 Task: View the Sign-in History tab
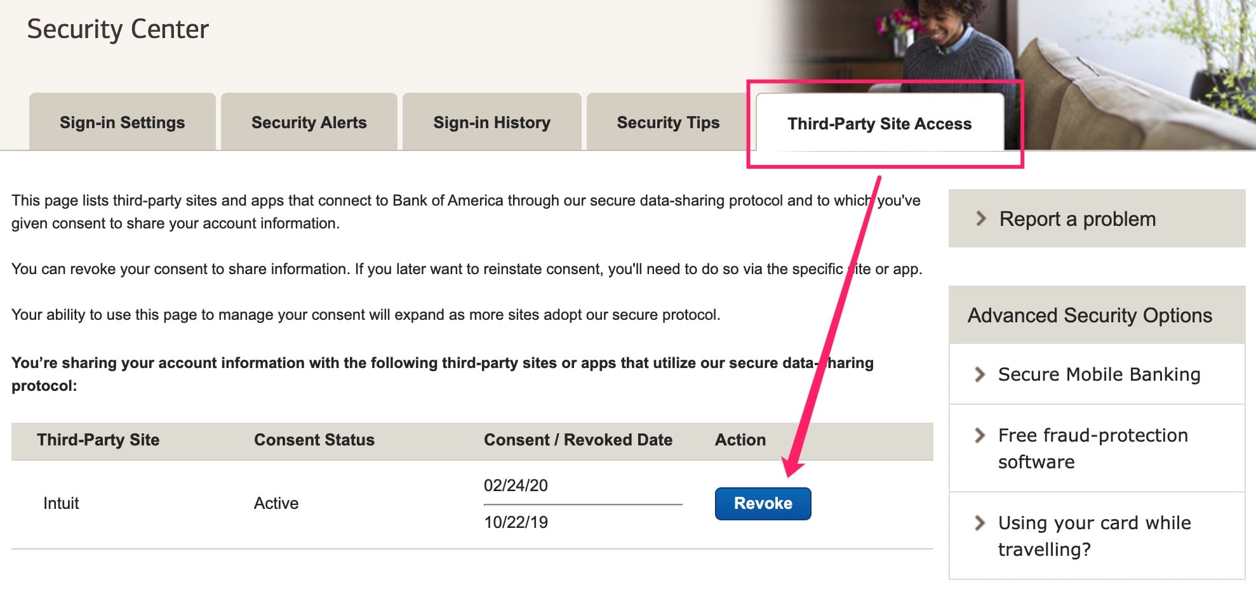pyautogui.click(x=491, y=122)
